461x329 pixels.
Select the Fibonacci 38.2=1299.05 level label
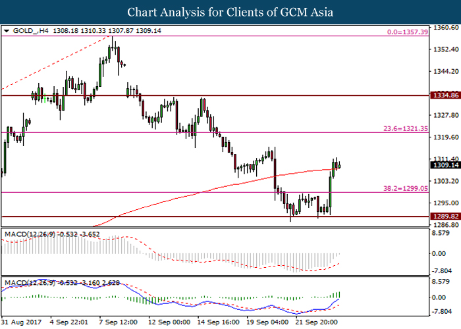[x=406, y=188]
